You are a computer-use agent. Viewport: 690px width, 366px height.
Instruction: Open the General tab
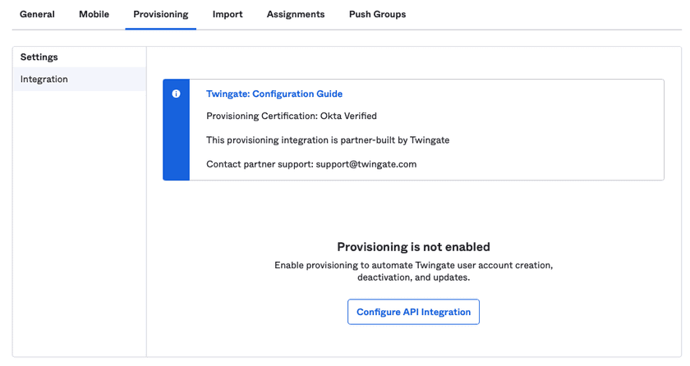point(37,14)
